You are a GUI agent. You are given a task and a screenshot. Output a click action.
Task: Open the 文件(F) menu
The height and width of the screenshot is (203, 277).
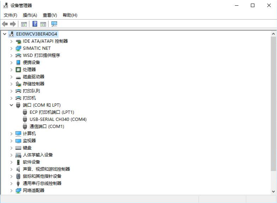pyautogui.click(x=10, y=15)
